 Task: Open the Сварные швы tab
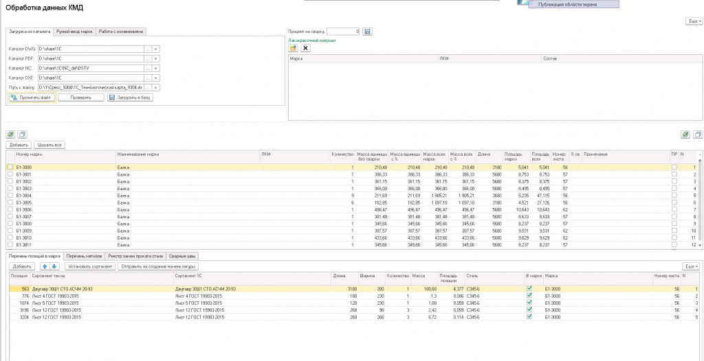(x=182, y=256)
